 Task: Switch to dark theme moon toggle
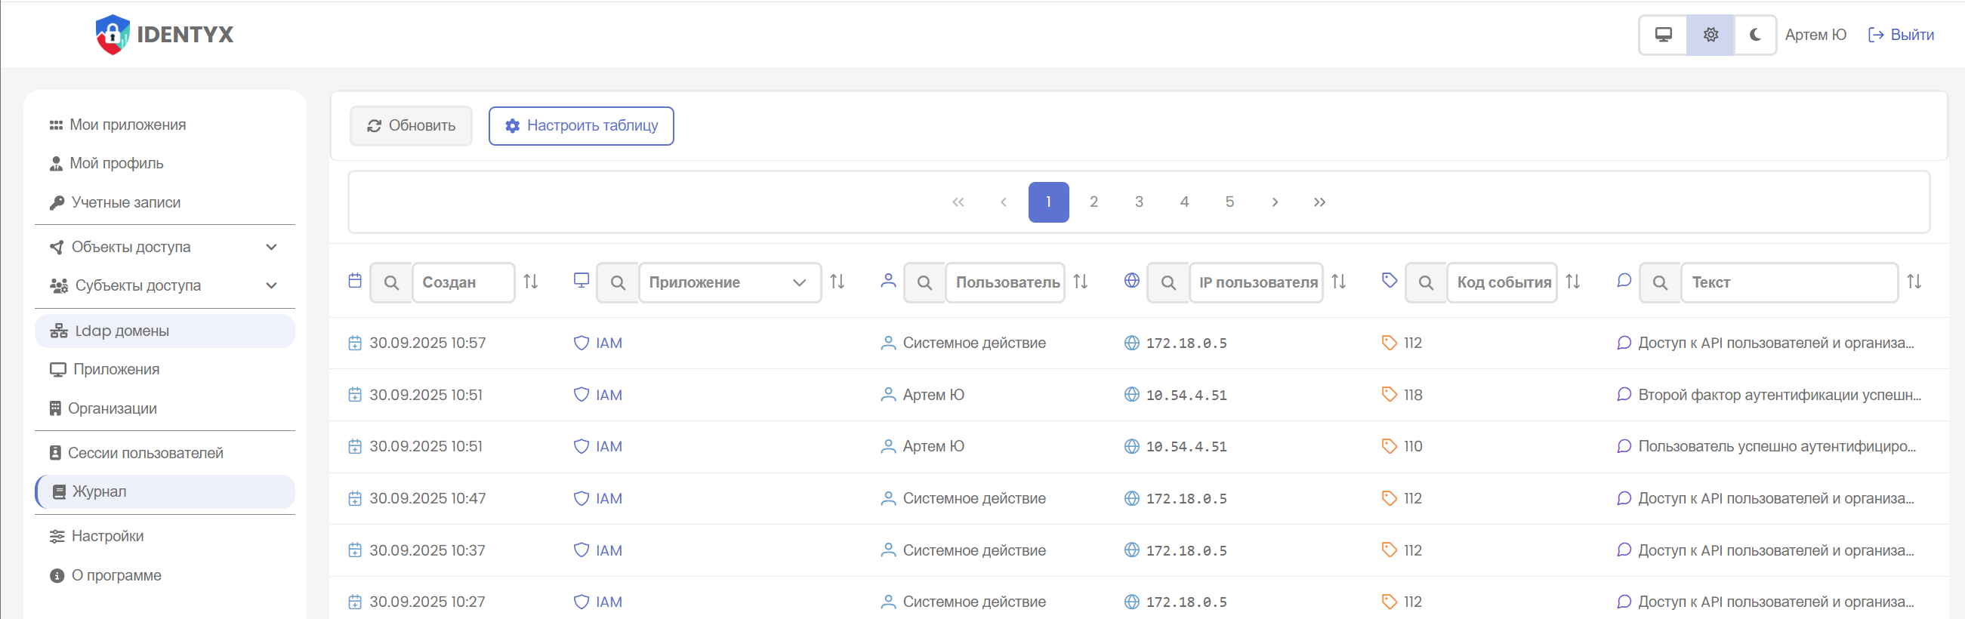1754,35
